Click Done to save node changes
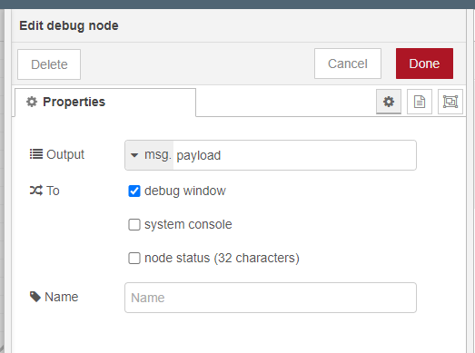The image size is (475, 353). click(x=424, y=64)
